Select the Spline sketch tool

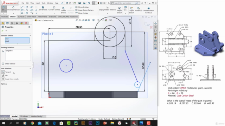coord(31,7)
